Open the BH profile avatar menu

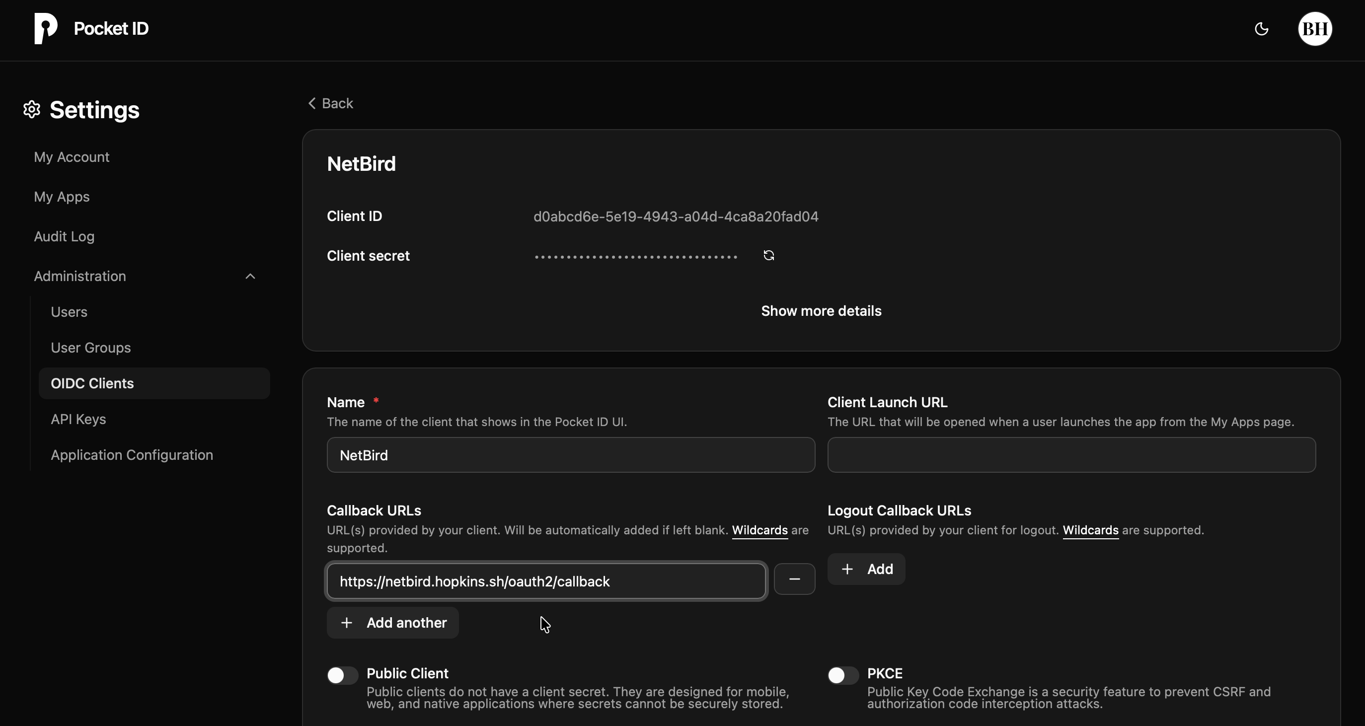pos(1315,29)
